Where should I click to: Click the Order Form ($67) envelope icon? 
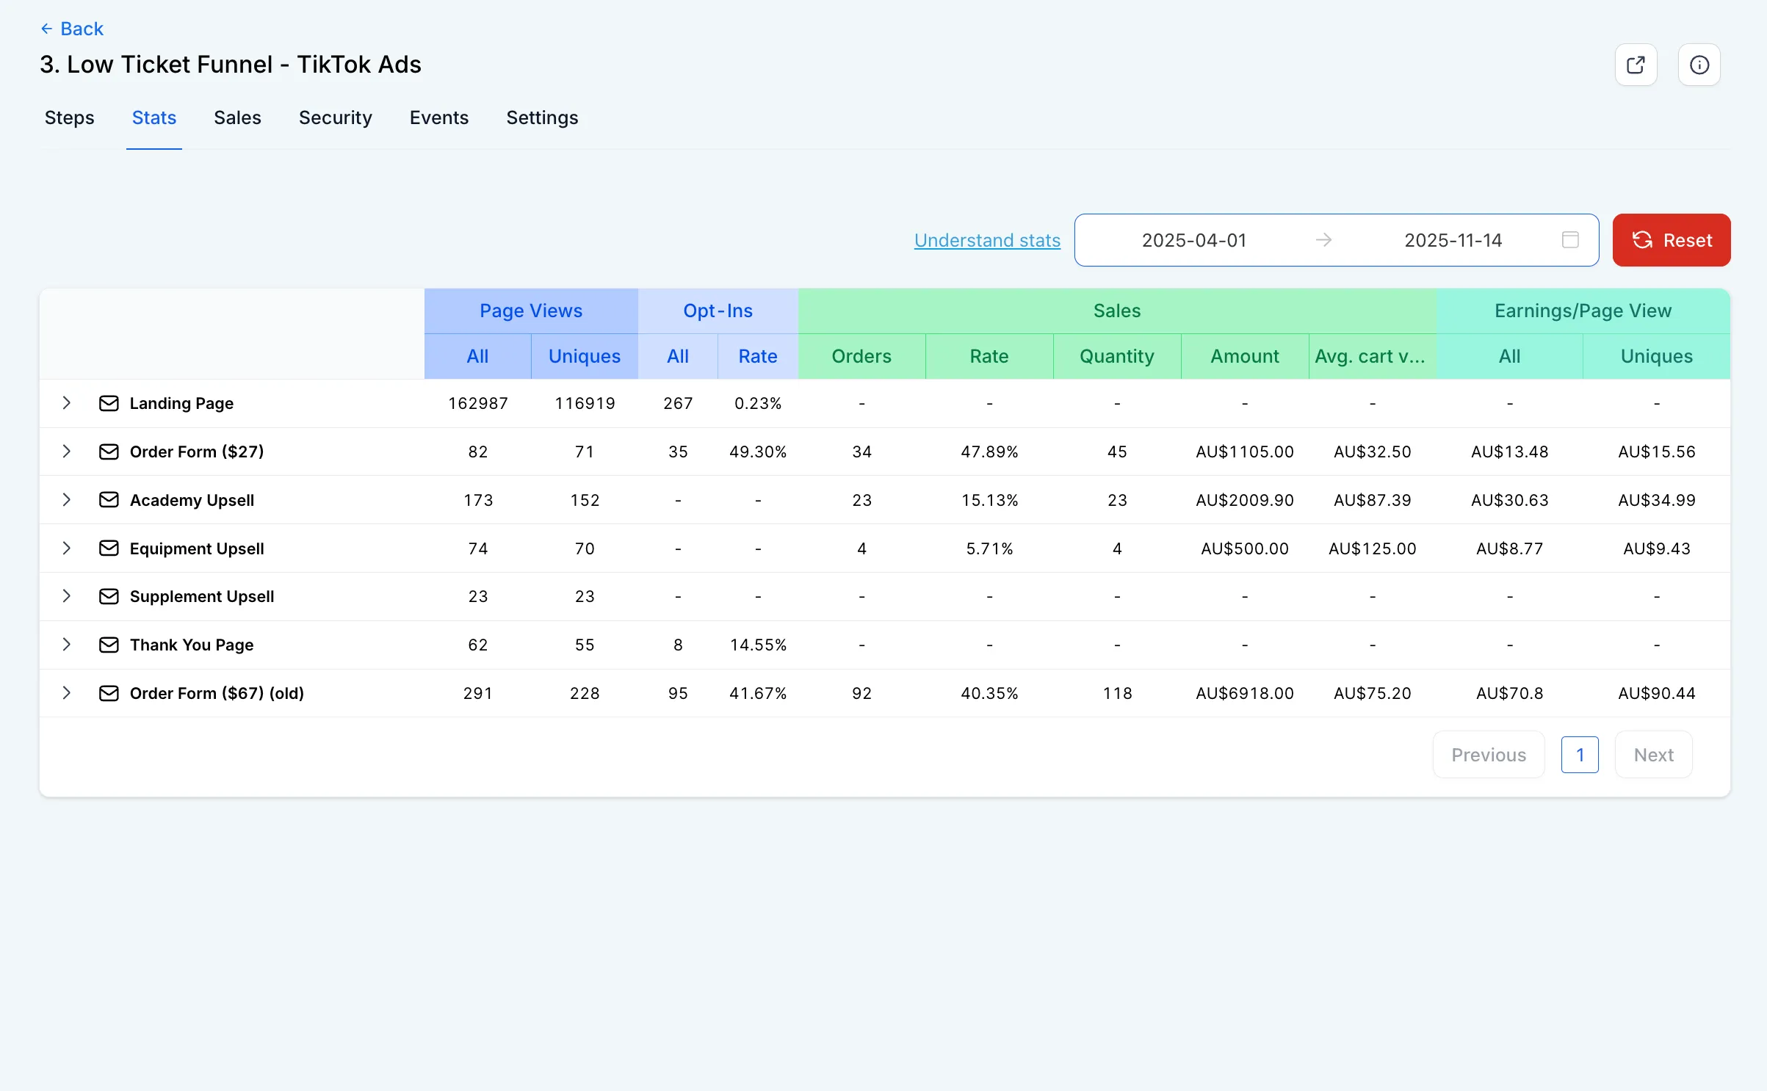tap(109, 693)
